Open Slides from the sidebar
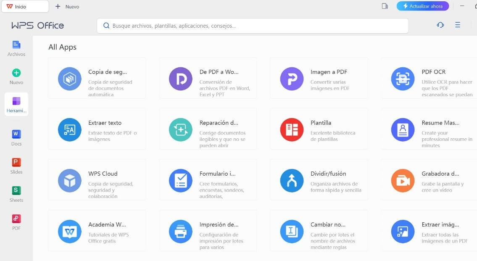 click(16, 166)
